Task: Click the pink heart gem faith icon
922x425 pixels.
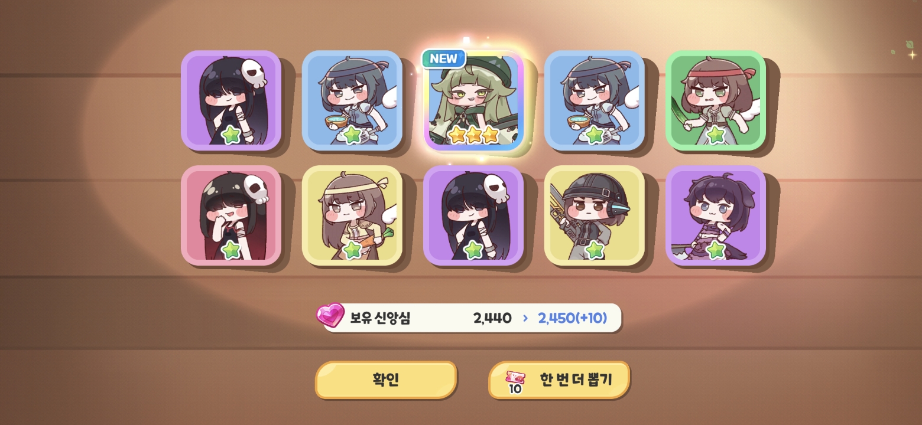Action: point(330,315)
